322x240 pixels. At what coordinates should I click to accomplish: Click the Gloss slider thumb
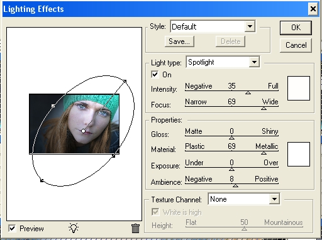click(x=231, y=138)
